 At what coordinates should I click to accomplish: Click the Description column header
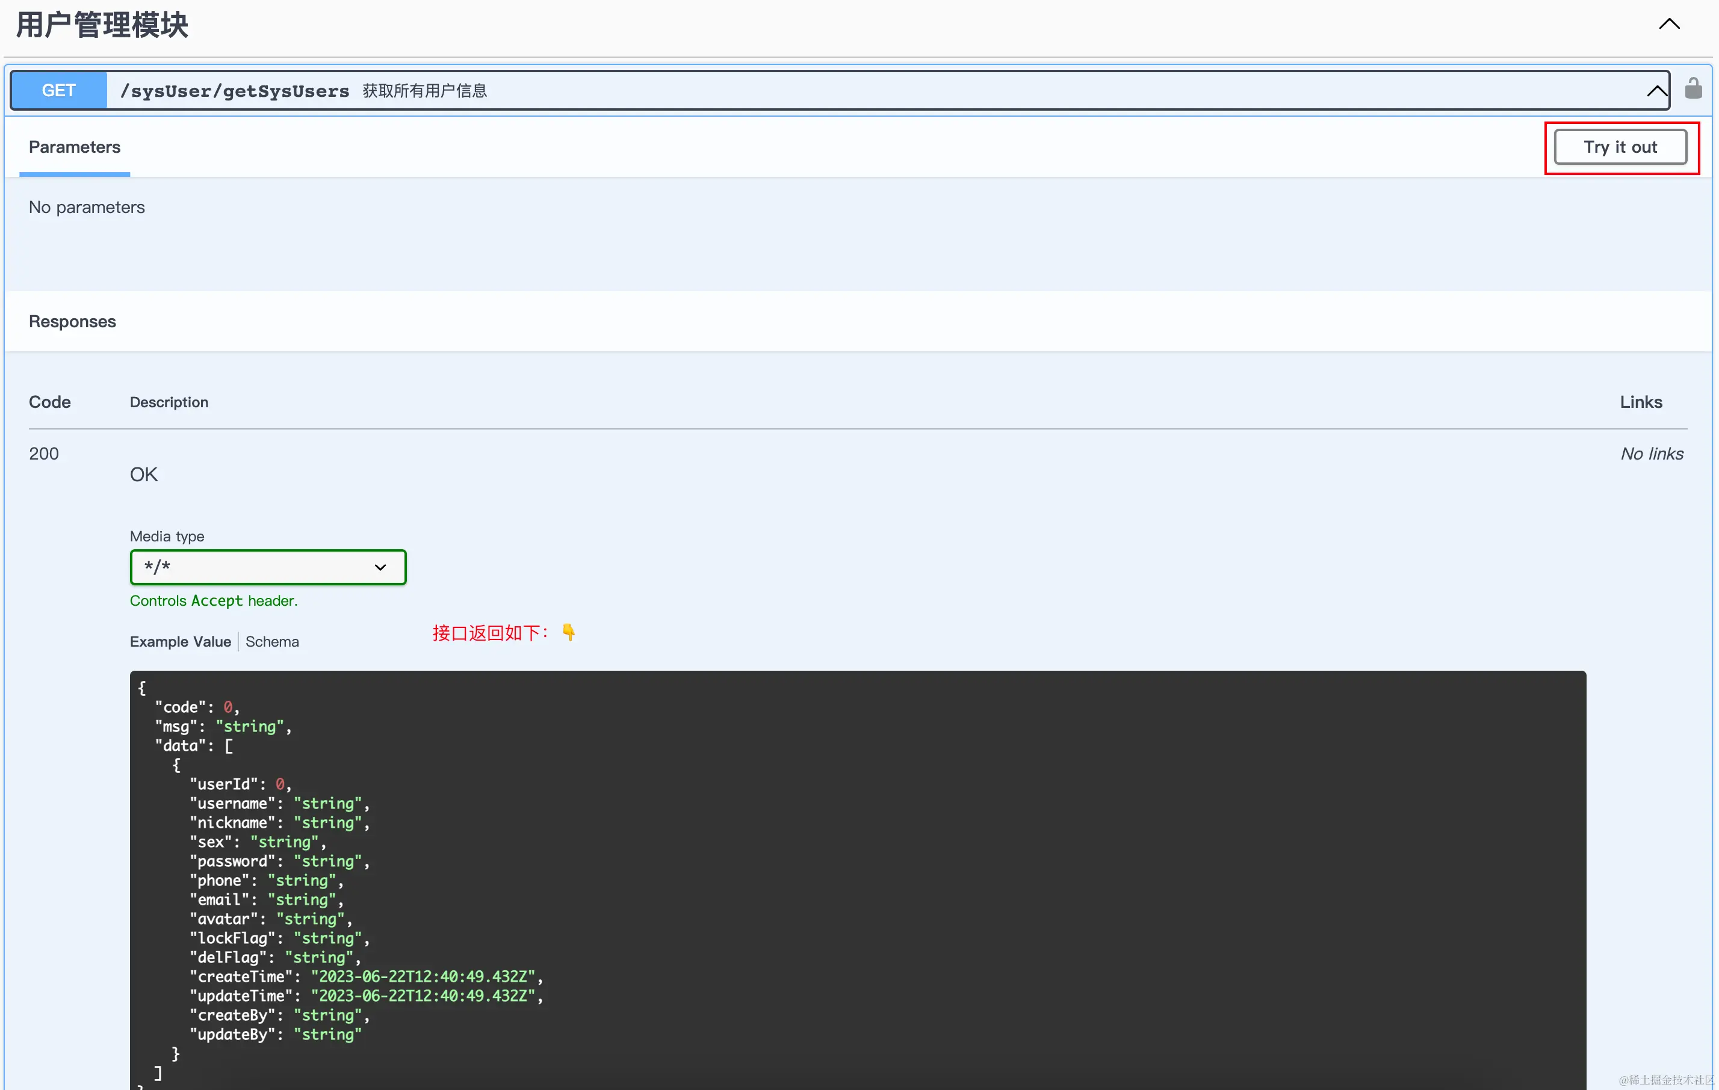(169, 402)
